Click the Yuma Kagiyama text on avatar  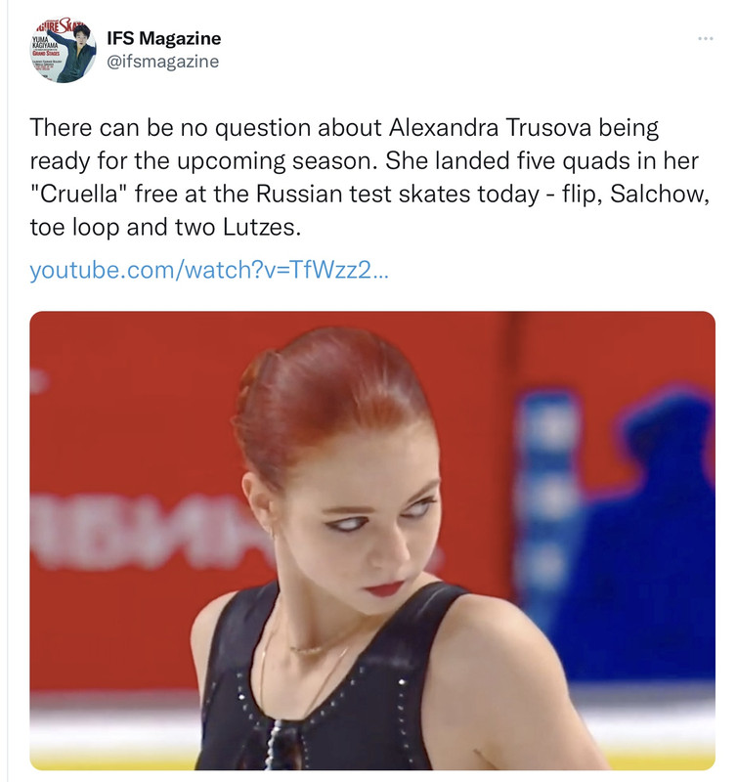click(46, 45)
